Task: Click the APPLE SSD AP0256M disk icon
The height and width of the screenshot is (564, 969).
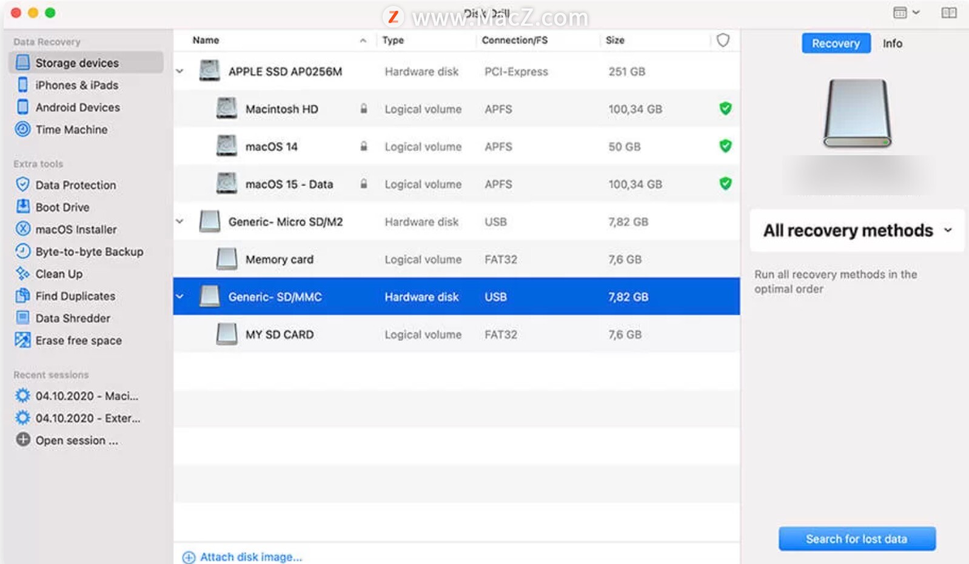Action: (210, 71)
